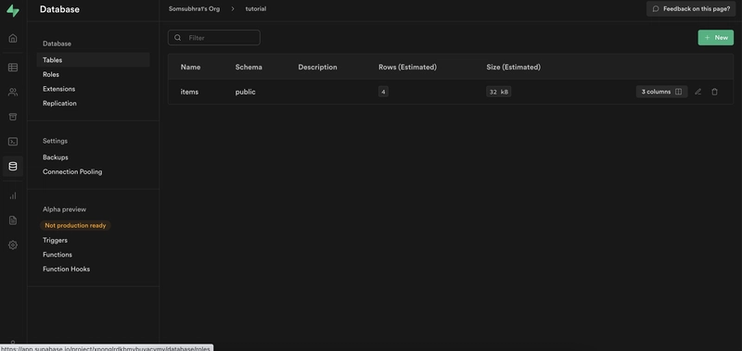Viewport: 742px width, 351px height.
Task: Open the SQL Editor terminal icon
Action: 13,142
